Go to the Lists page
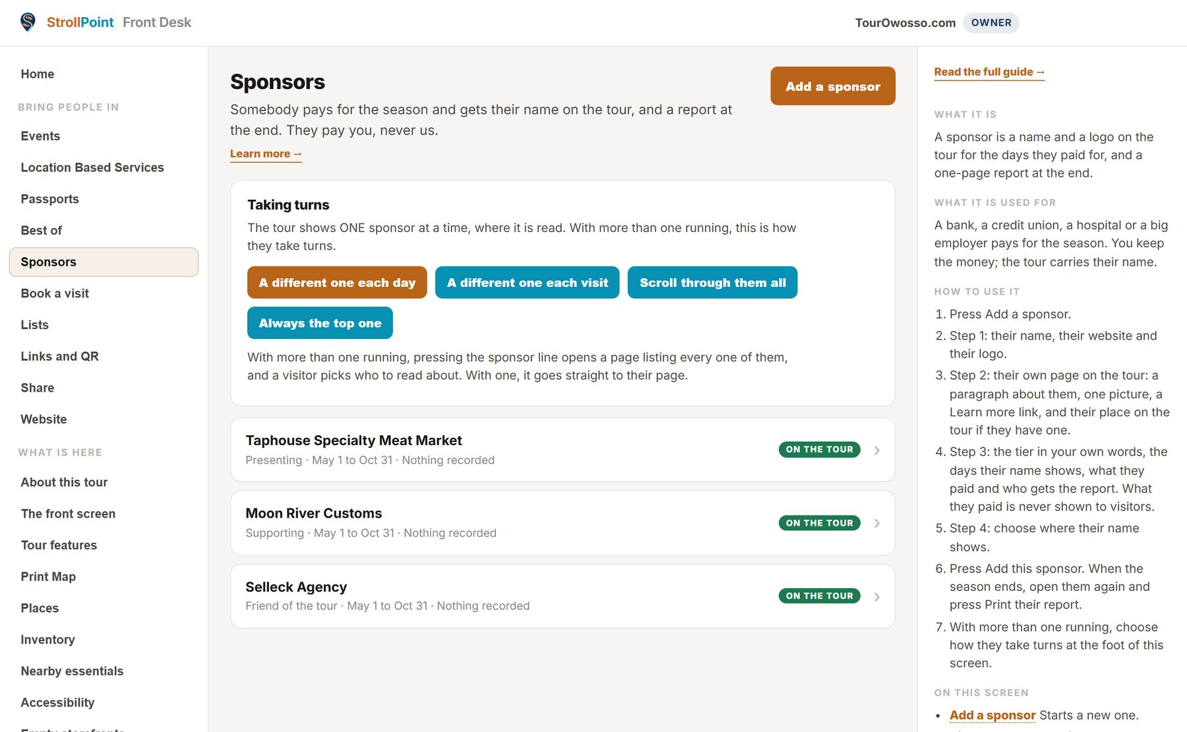Image resolution: width=1187 pixels, height=732 pixels. 34,324
